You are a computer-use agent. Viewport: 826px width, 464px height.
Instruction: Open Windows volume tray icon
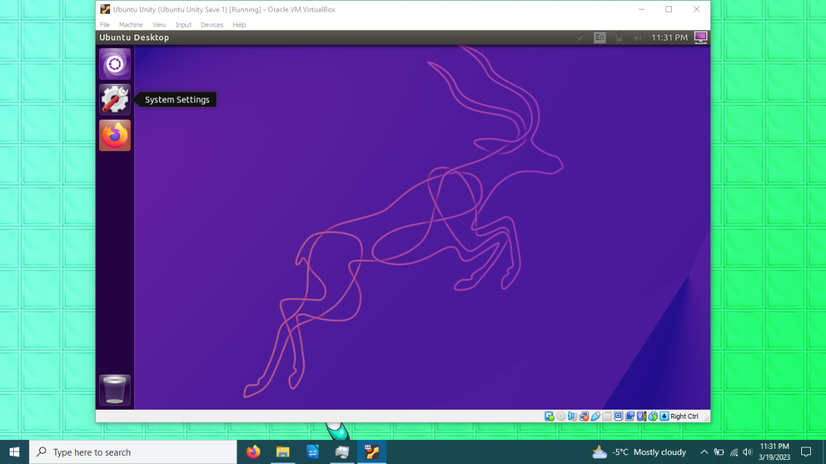748,452
